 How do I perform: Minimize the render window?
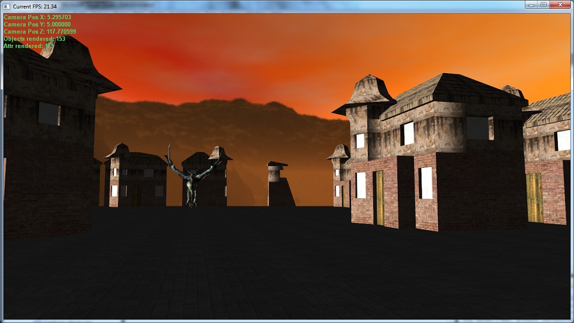(x=531, y=4)
